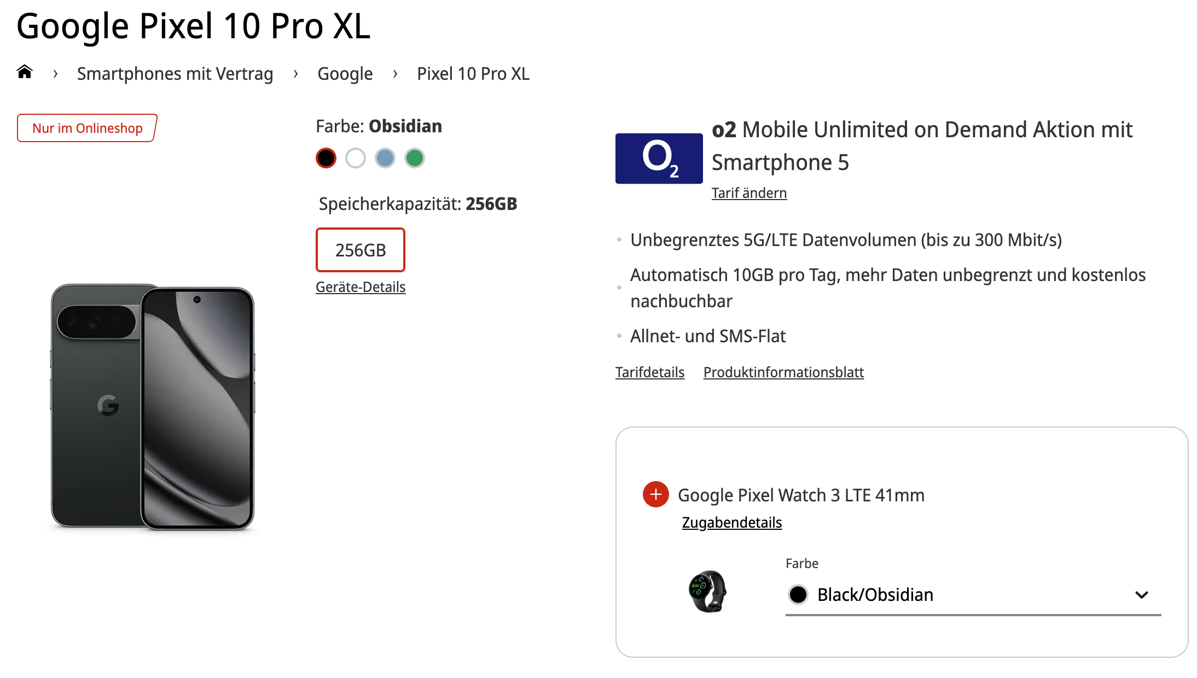The width and height of the screenshot is (1197, 678).
Task: Click the Pixel 10 Pro XL phone image
Action: [153, 406]
